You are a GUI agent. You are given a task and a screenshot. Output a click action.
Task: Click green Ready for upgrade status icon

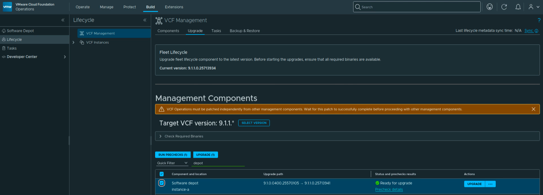pos(377,183)
